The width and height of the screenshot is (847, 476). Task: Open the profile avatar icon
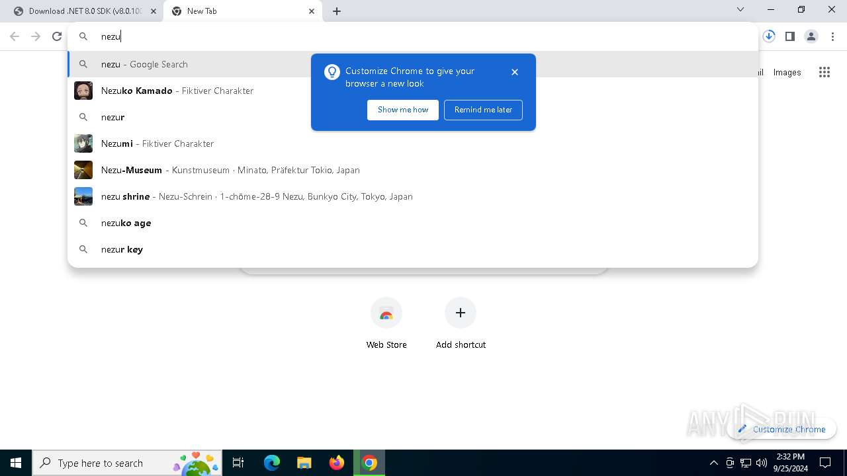[811, 36]
